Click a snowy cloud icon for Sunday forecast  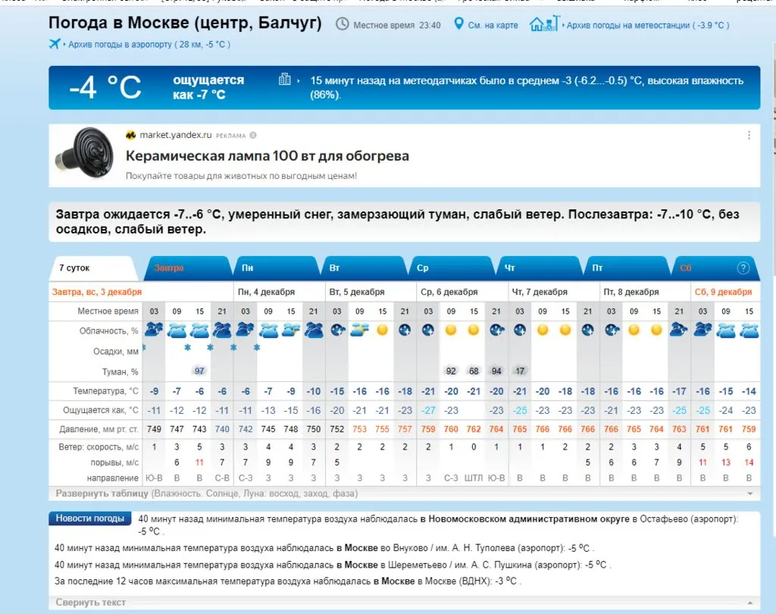coord(176,330)
